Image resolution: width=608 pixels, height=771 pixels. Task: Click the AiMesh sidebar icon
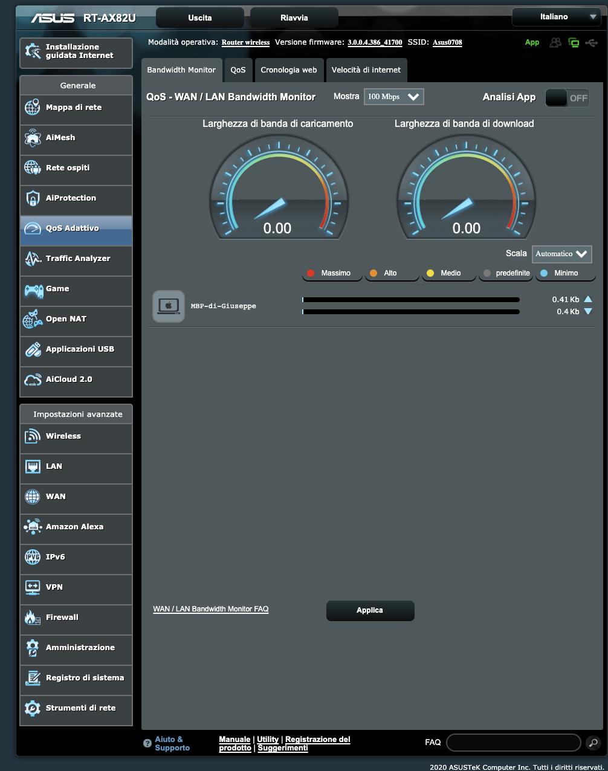click(33, 138)
